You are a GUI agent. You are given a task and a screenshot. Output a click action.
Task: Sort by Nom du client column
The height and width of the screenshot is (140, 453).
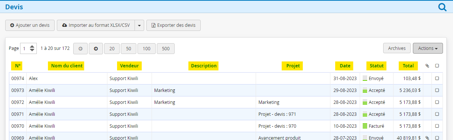tap(66, 66)
